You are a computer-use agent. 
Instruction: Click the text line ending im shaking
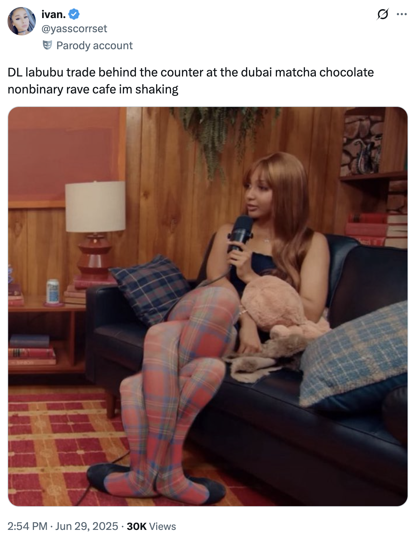click(x=93, y=89)
